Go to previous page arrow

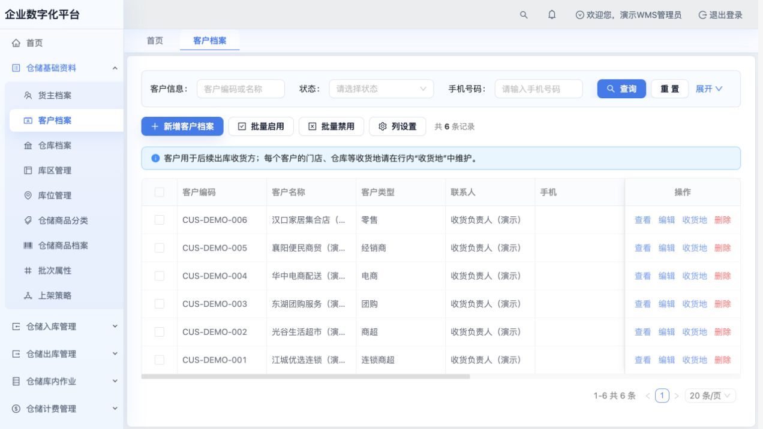click(x=648, y=396)
